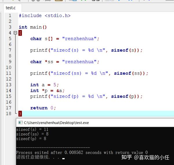Click the int main() declaration
The height and width of the screenshot is (165, 174).
click(x=33, y=27)
